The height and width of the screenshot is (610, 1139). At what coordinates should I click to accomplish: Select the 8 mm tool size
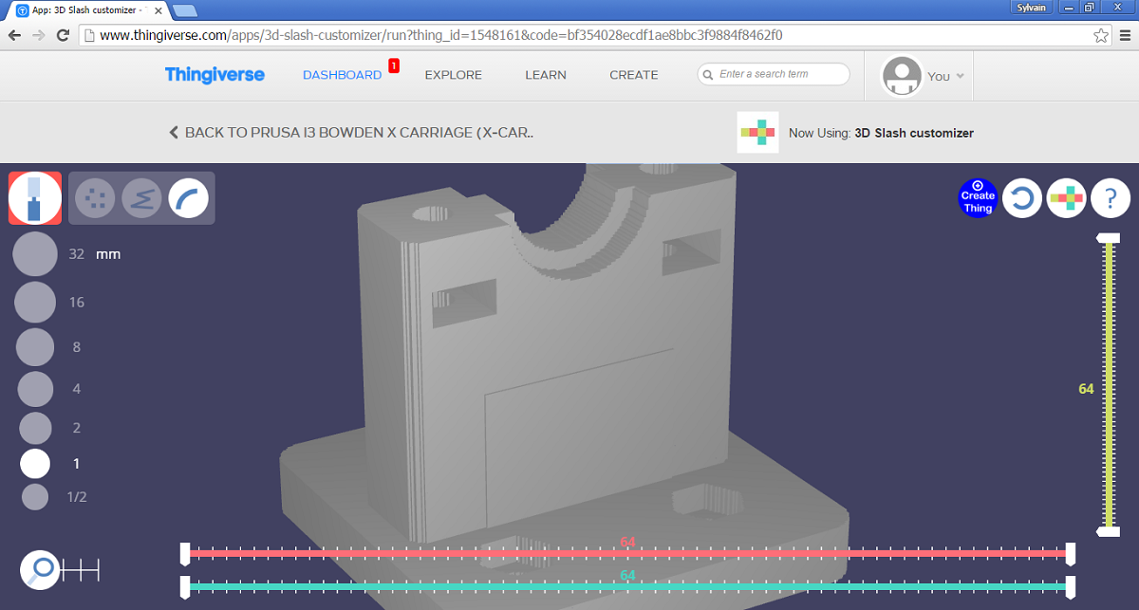tap(36, 347)
